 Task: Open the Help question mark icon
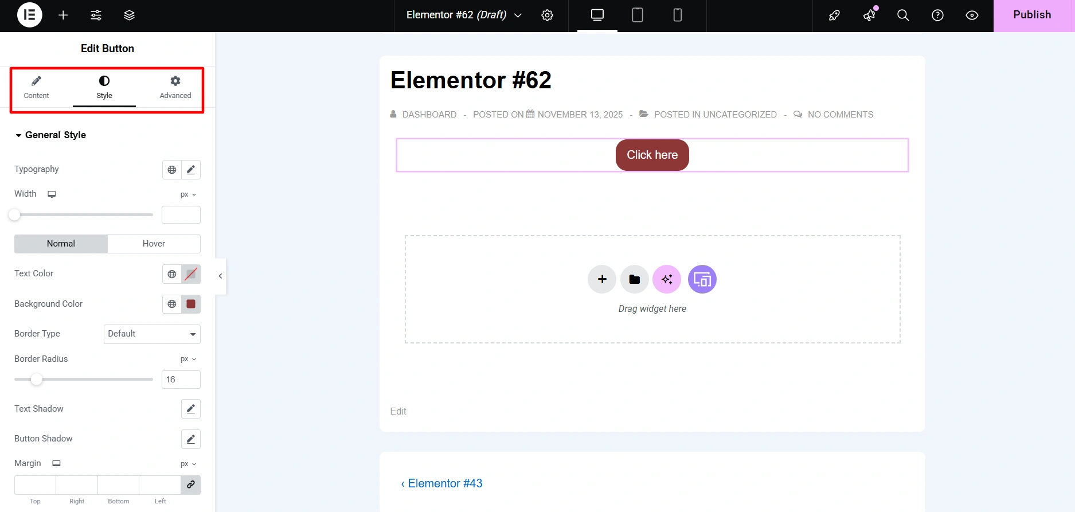pos(937,15)
